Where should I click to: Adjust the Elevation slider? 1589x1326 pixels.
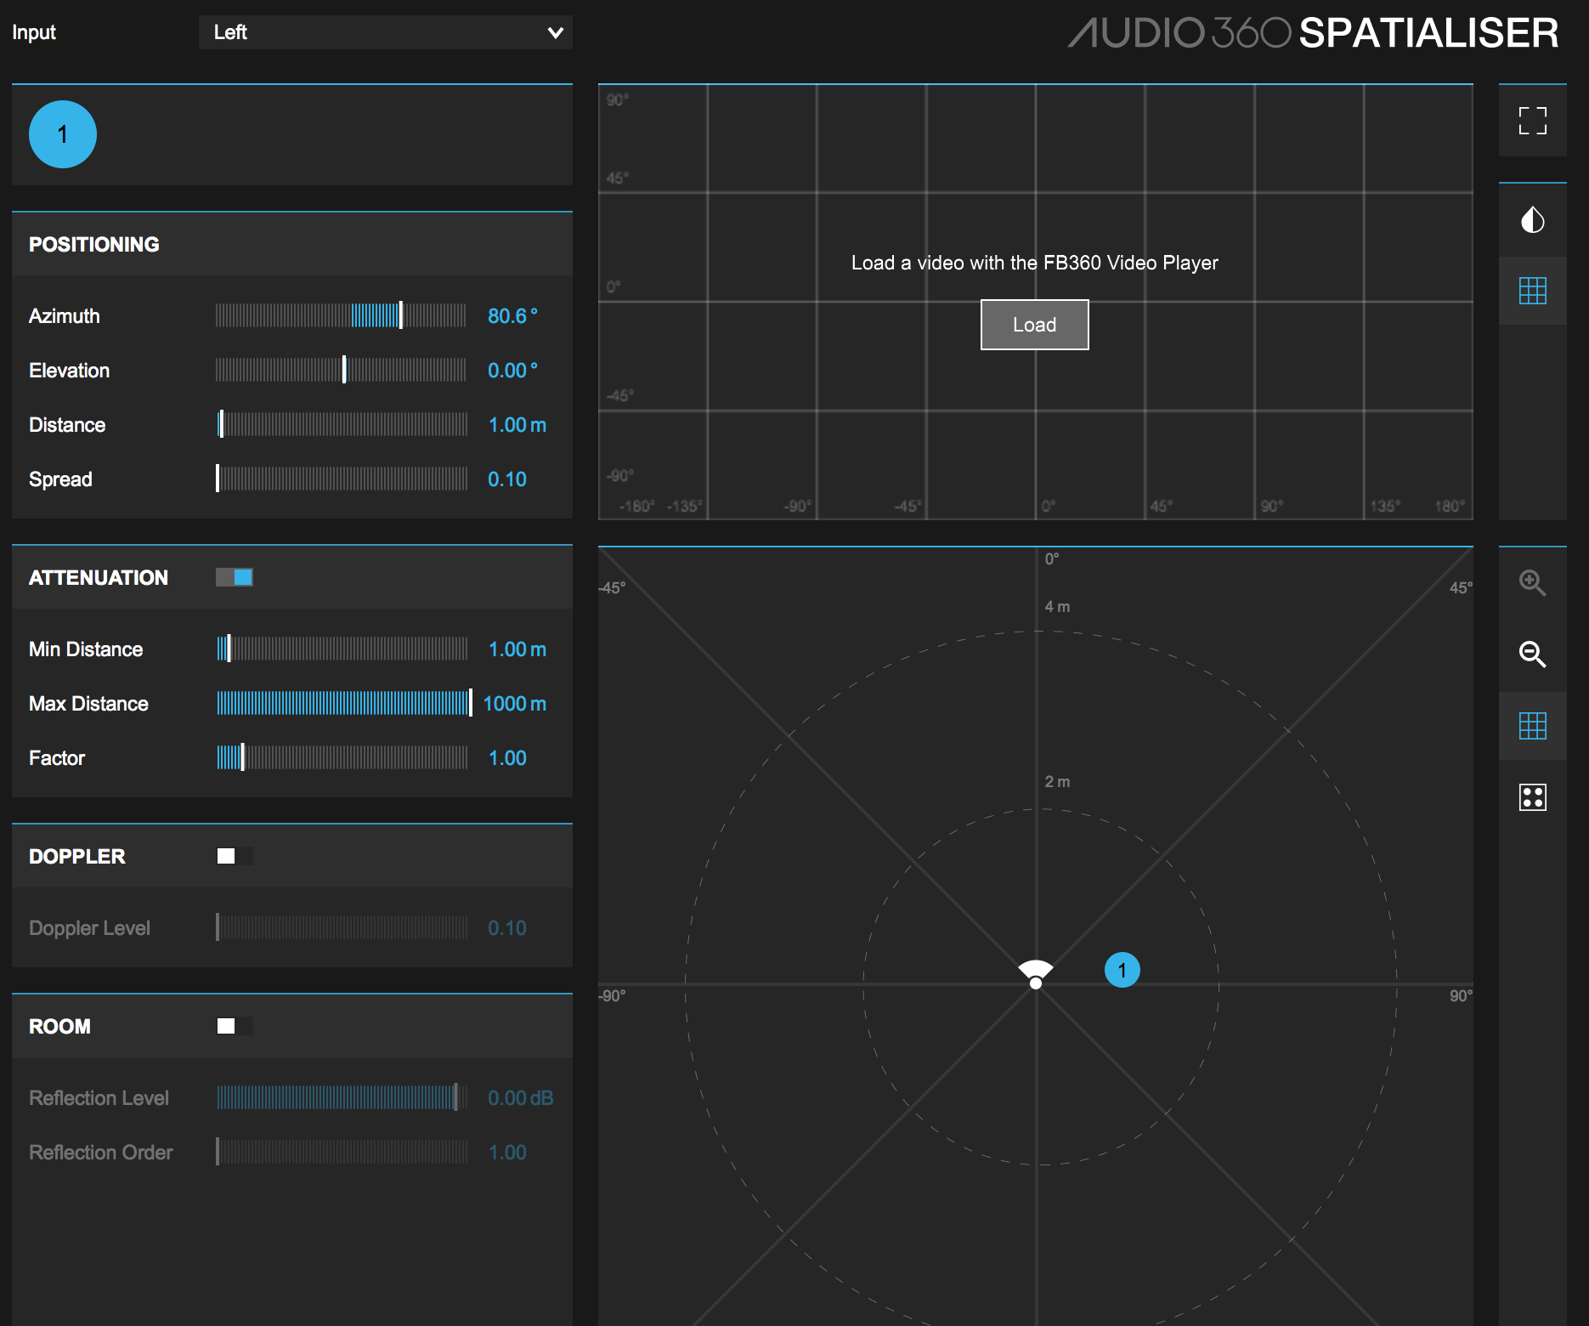[341, 370]
